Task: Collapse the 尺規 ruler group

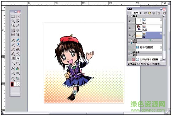Action: [129, 43]
